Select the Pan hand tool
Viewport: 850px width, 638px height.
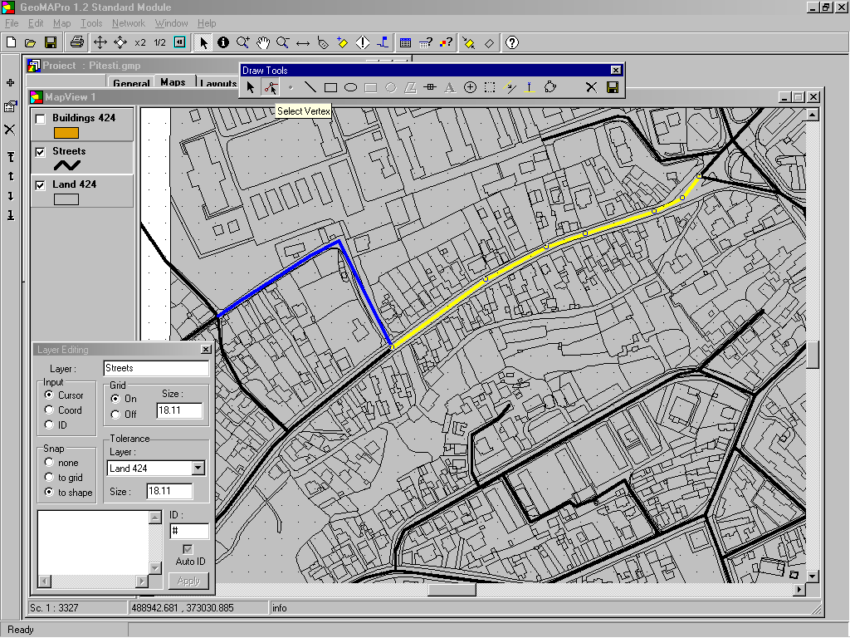pyautogui.click(x=263, y=42)
